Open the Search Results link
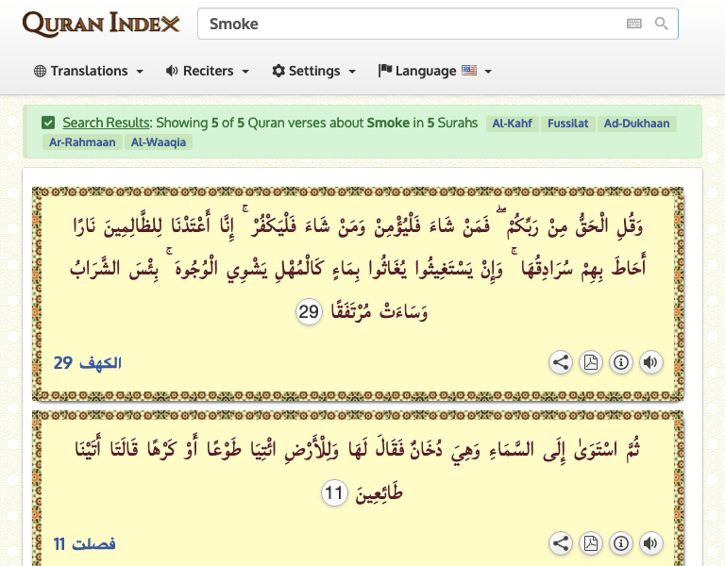Viewport: 725px width, 566px height. [x=106, y=123]
